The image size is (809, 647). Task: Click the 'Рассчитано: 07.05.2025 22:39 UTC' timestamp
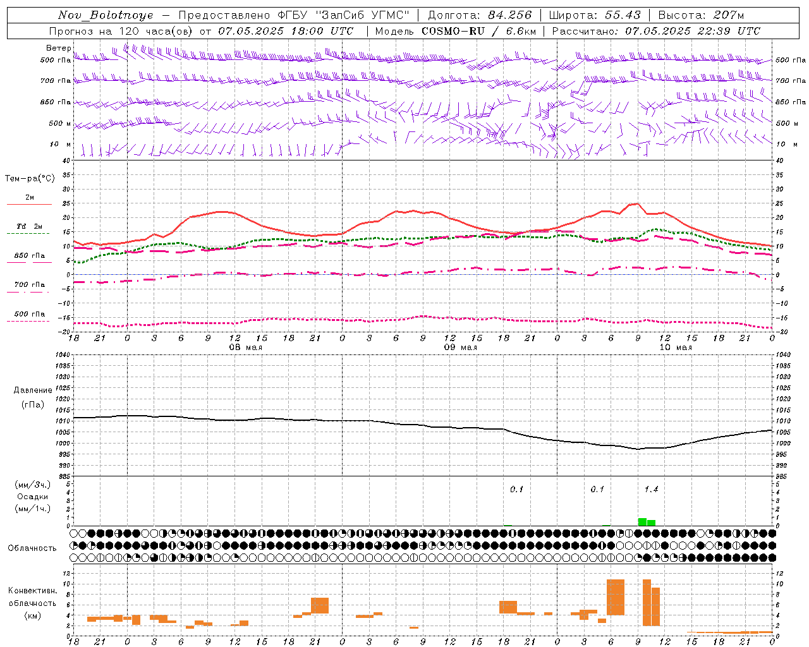(656, 31)
